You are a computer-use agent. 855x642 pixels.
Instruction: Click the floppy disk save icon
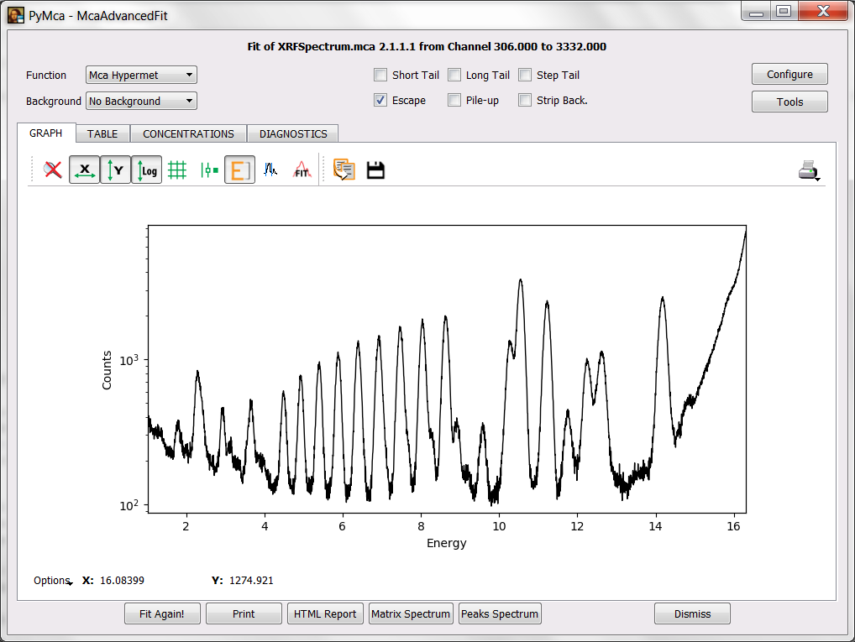point(375,170)
